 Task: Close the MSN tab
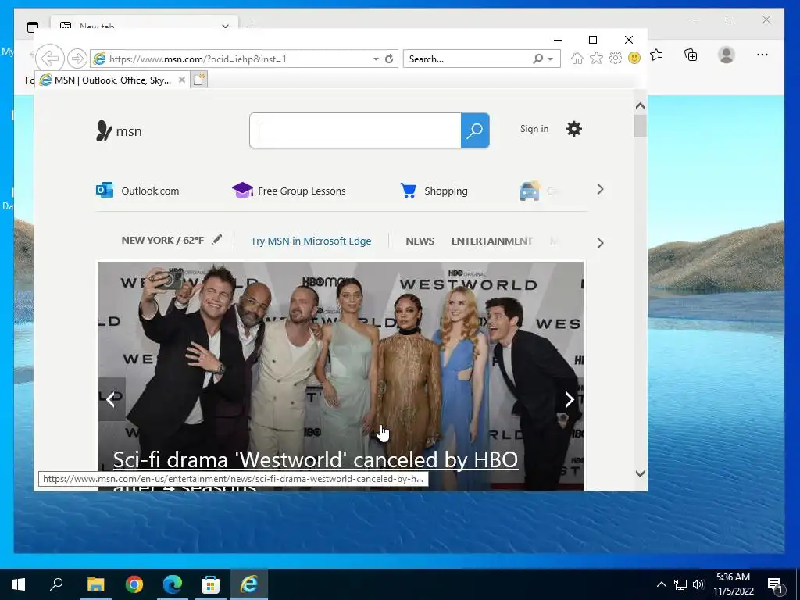pyautogui.click(x=181, y=80)
